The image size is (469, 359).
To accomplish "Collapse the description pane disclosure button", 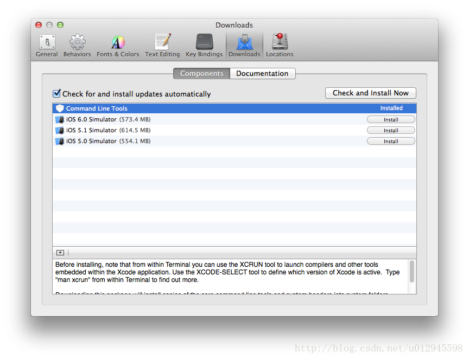I will [60, 253].
